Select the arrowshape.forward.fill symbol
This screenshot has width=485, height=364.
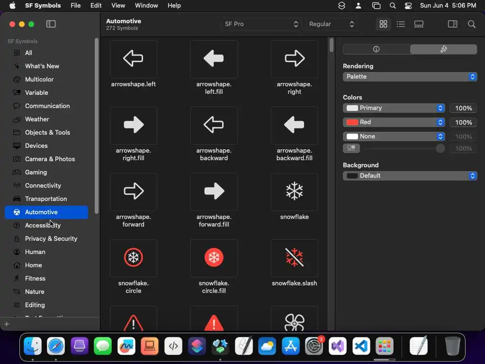214,191
